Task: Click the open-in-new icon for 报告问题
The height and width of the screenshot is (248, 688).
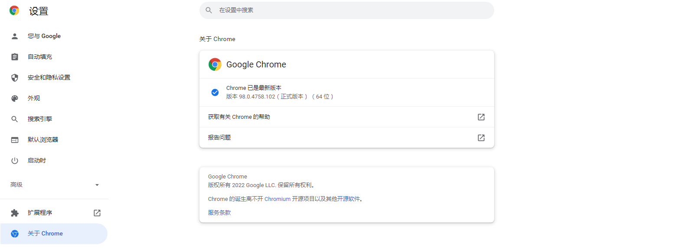Action: click(x=481, y=138)
